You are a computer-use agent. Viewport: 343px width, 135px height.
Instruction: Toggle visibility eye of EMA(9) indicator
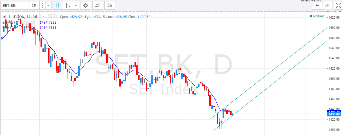24,22
